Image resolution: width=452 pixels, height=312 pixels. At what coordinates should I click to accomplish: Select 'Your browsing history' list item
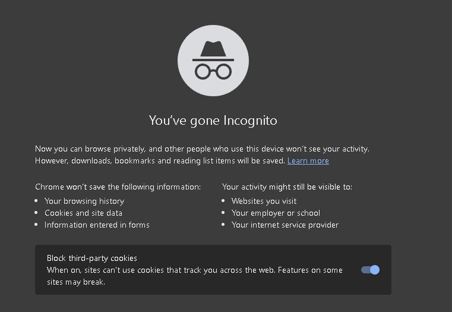coord(84,201)
